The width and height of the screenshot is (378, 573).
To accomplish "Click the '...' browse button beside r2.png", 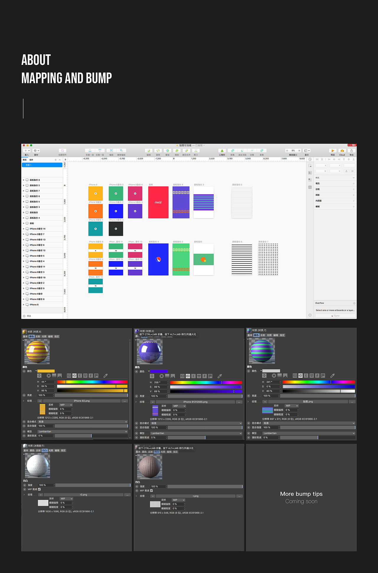I will [127, 495].
